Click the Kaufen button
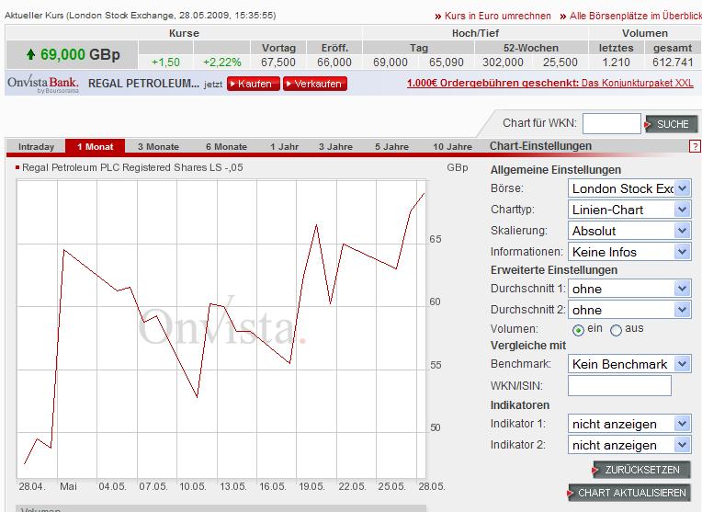The height and width of the screenshot is (512, 702). 254,84
